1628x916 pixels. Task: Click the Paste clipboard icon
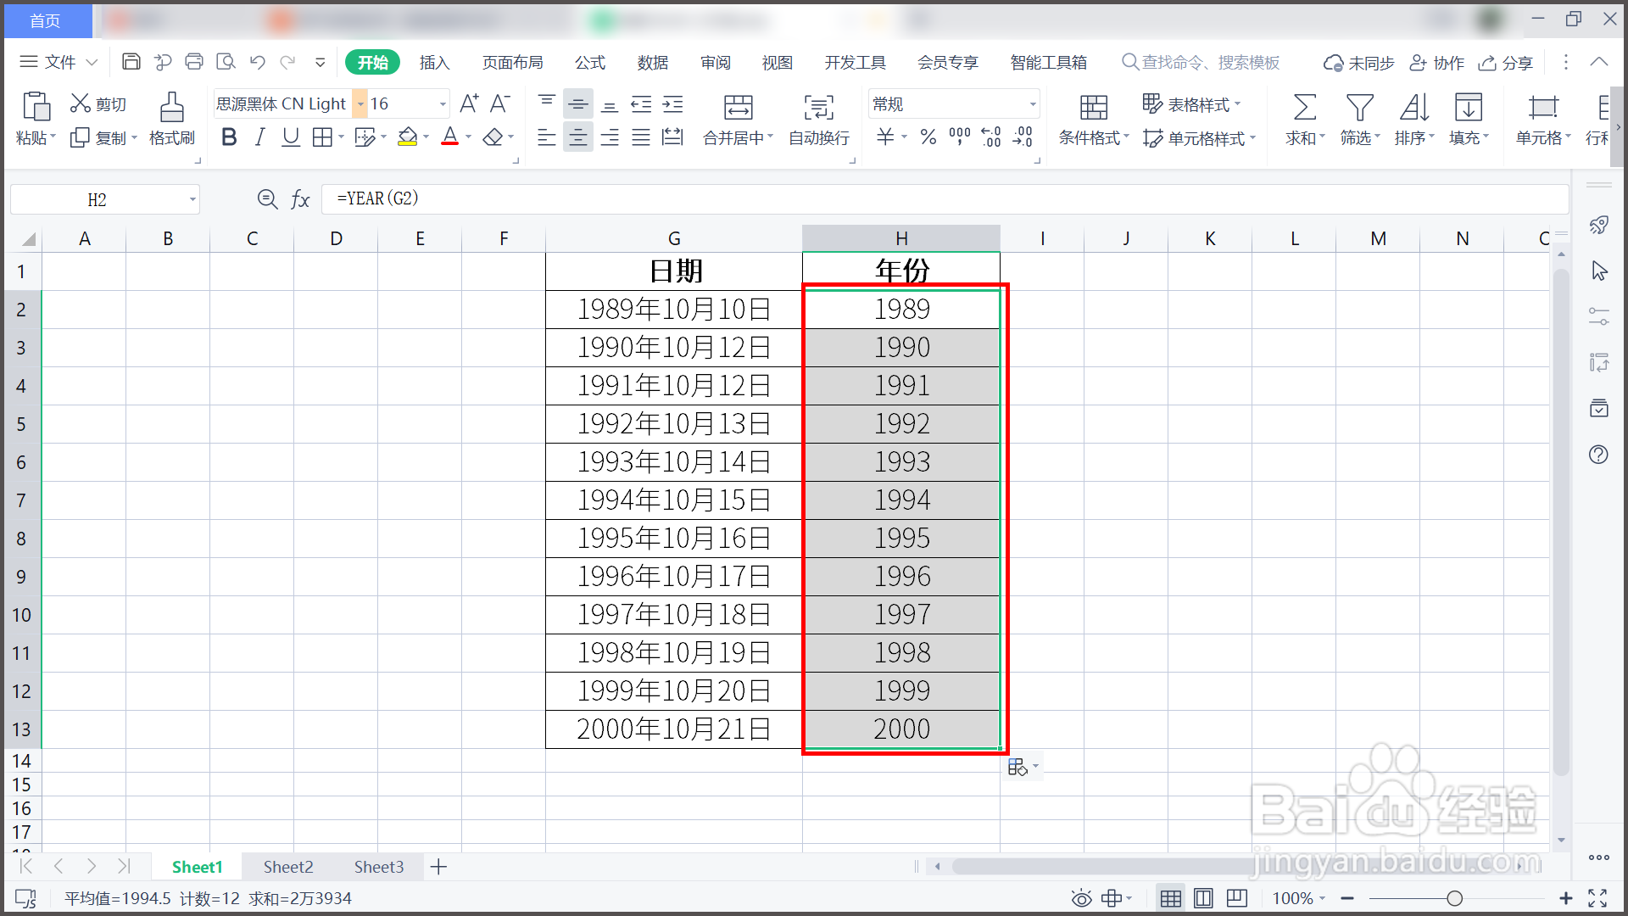click(x=36, y=107)
